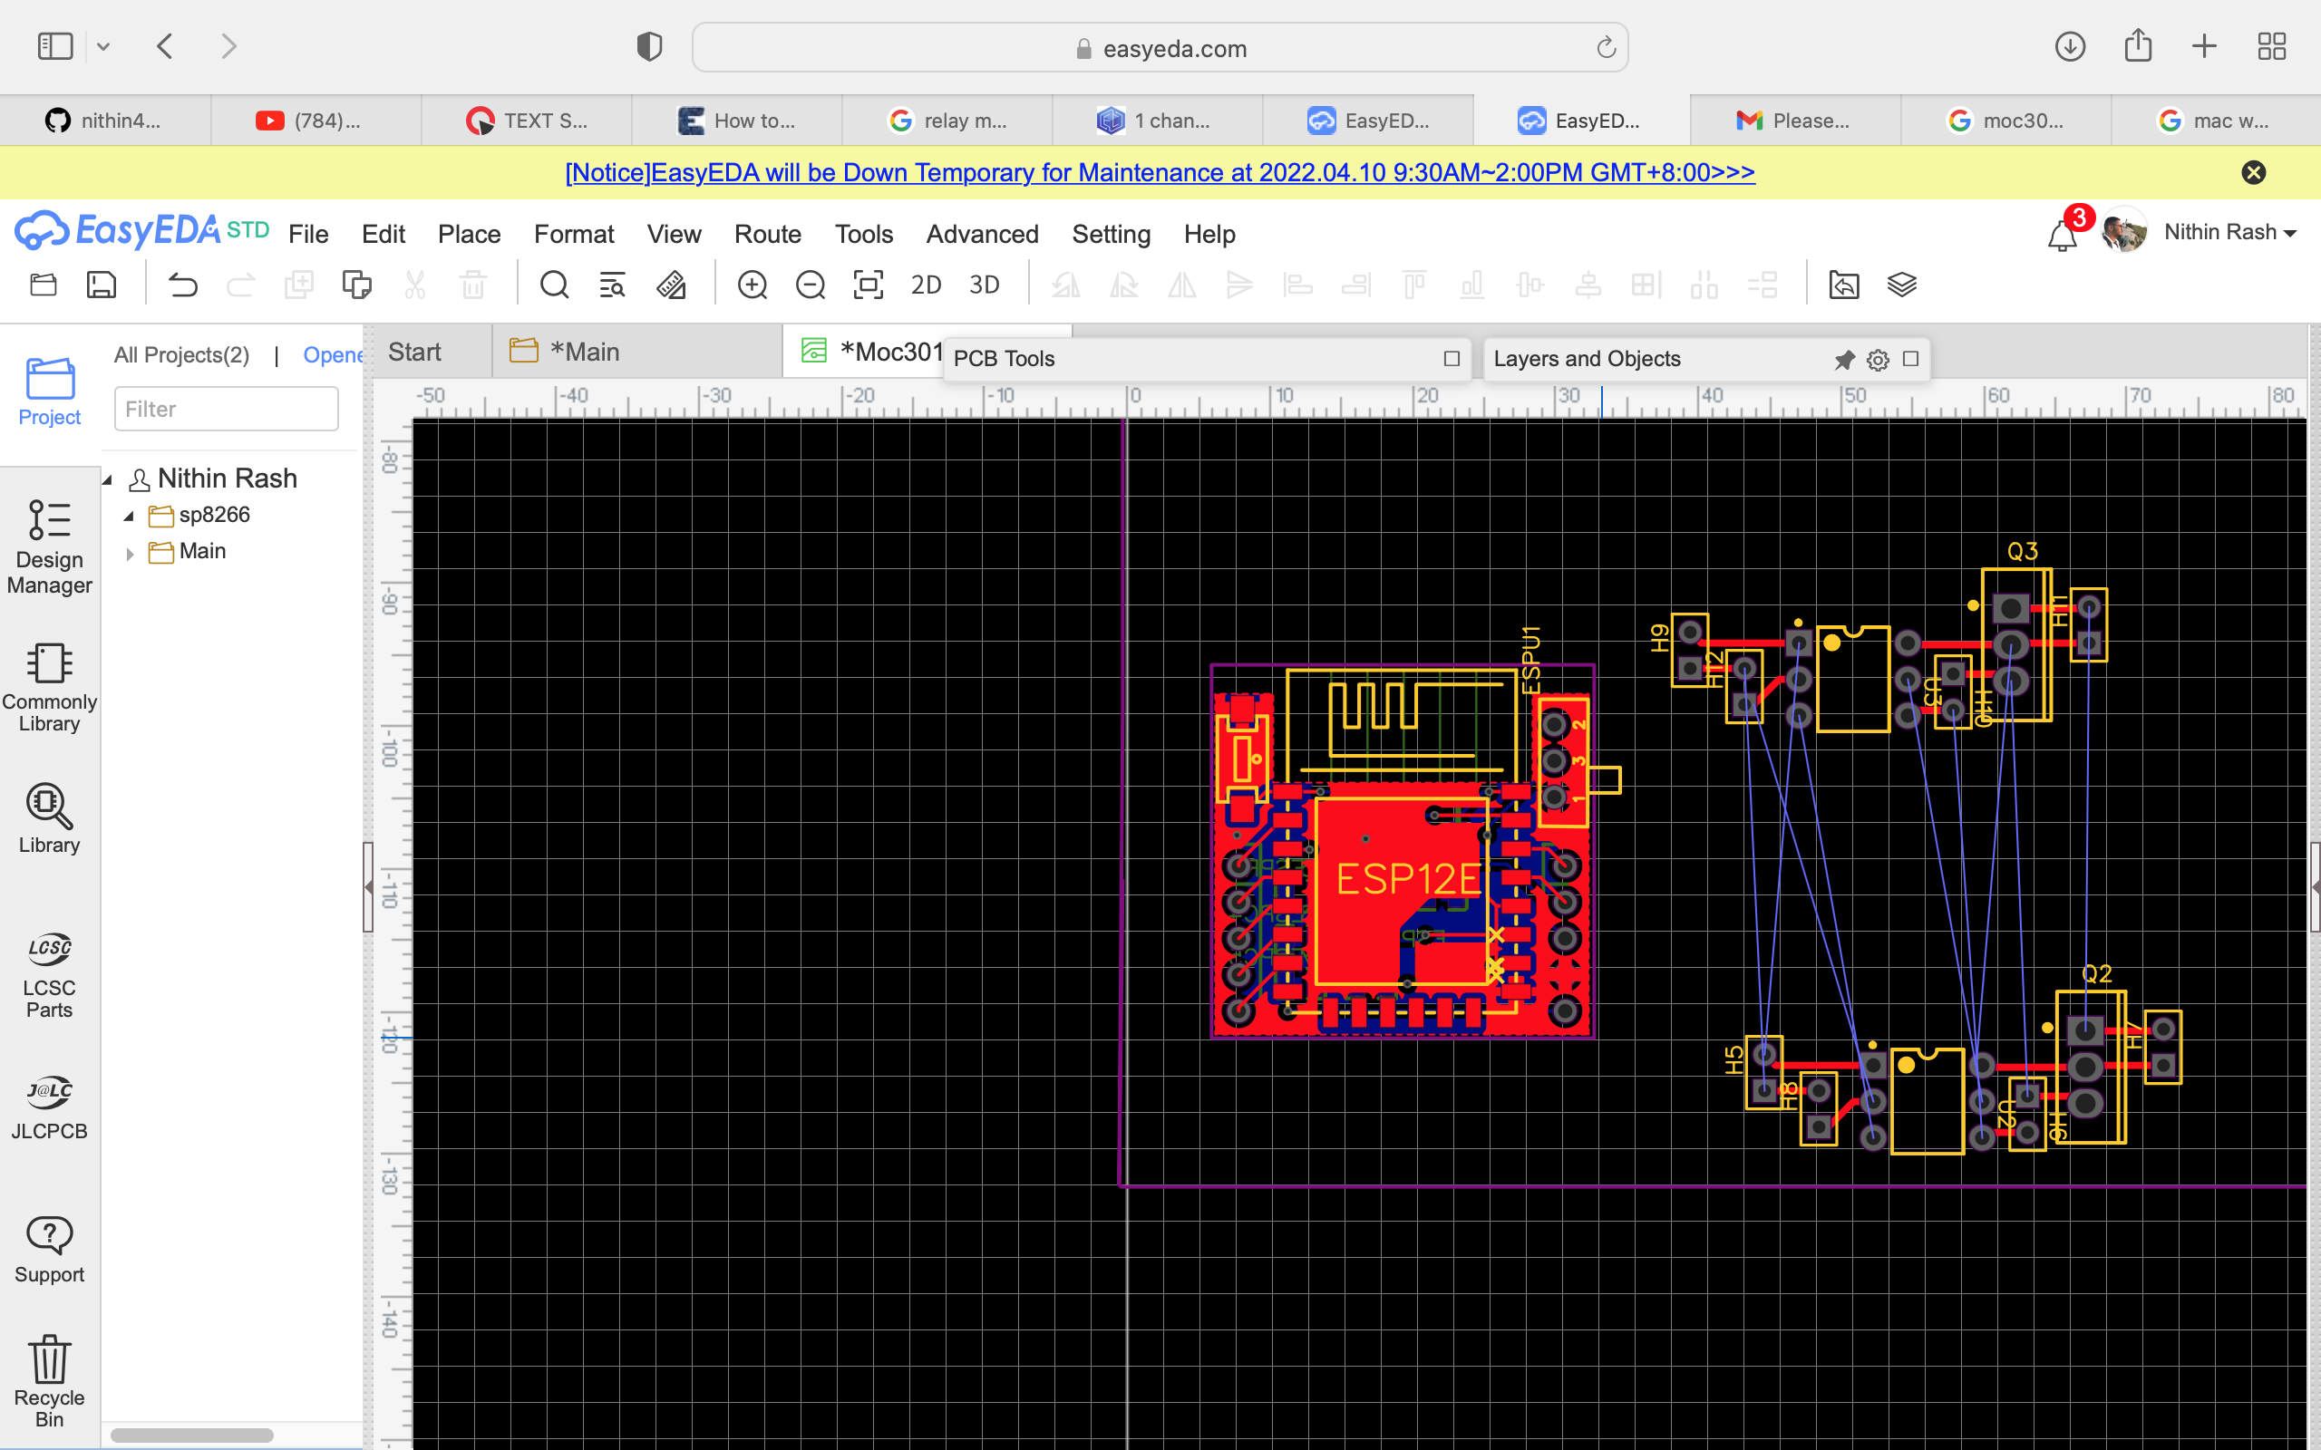Open the JLCPCB panel
The width and height of the screenshot is (2321, 1450).
[x=49, y=1107]
